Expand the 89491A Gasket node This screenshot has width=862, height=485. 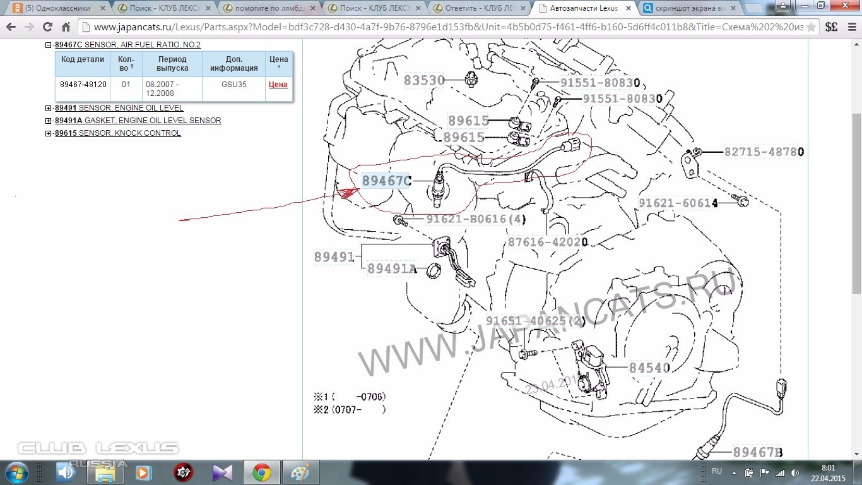49,121
